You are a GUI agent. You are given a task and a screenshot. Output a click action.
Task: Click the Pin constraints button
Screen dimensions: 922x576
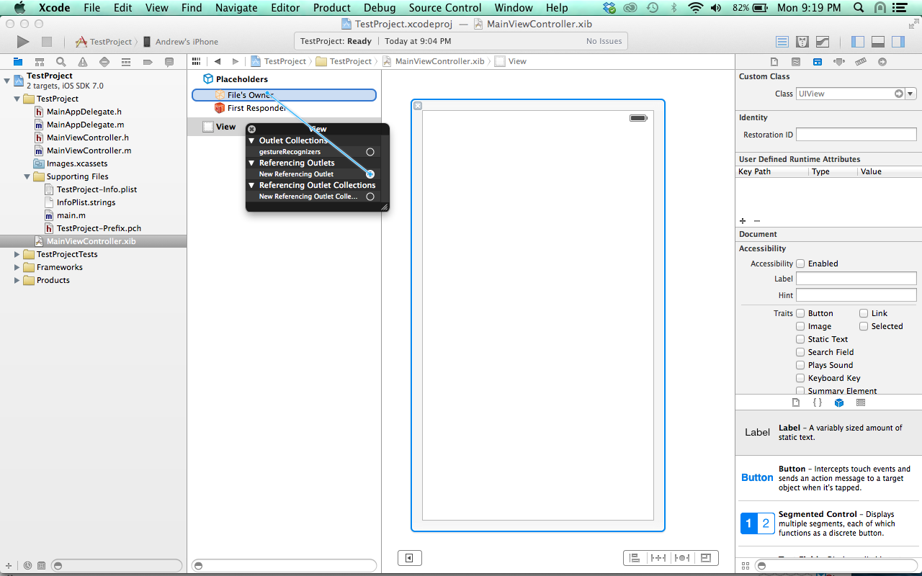point(658,558)
